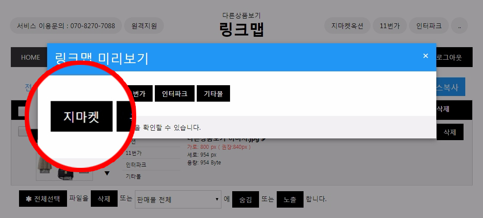
Task: Click the 삭제 column header text
Action: 443,109
